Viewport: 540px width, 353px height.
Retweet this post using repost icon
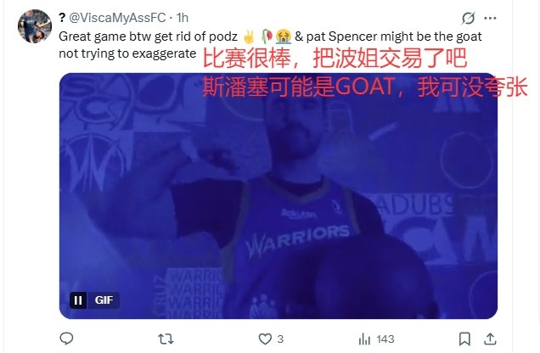(x=166, y=339)
